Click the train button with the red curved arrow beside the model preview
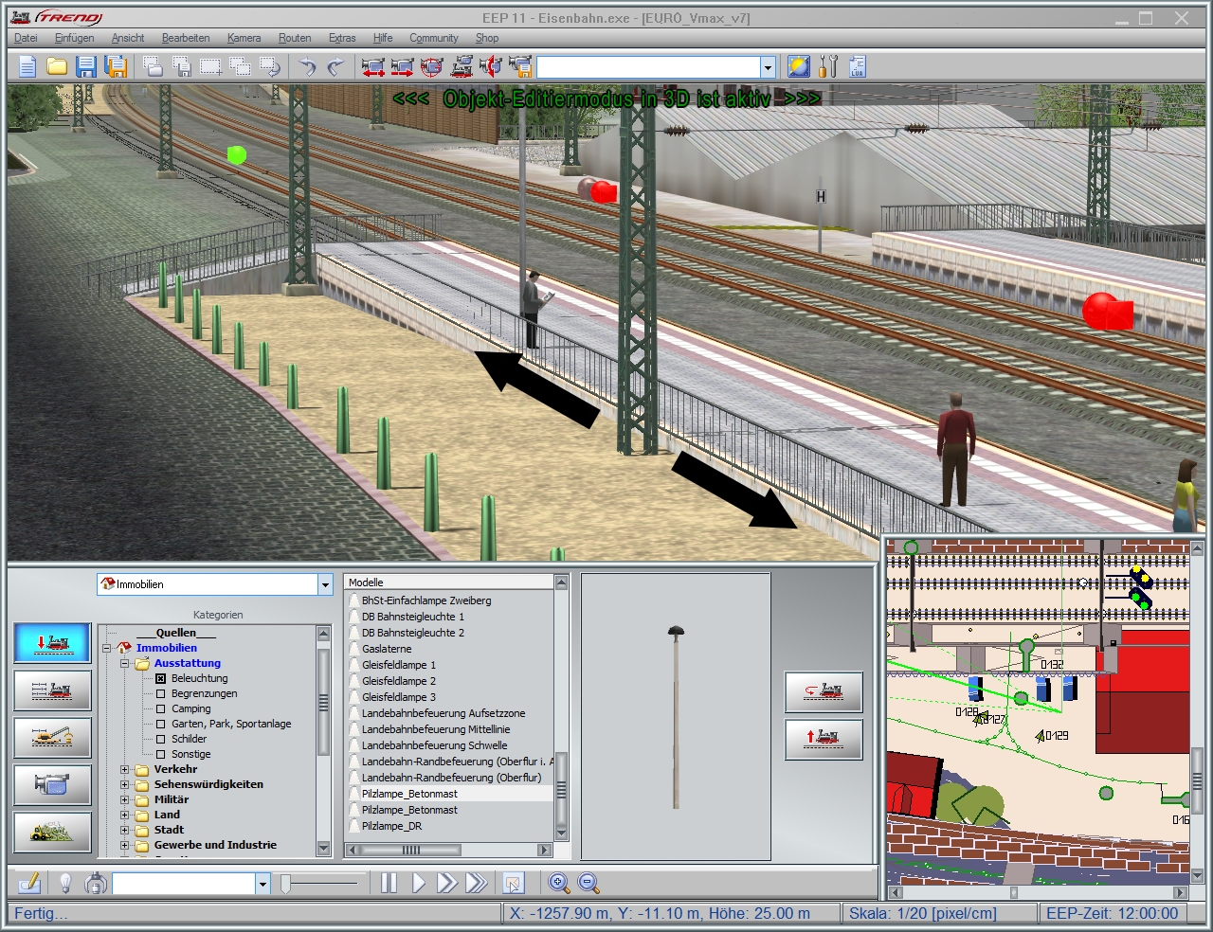Viewport: 1213px width, 932px height. tap(824, 692)
